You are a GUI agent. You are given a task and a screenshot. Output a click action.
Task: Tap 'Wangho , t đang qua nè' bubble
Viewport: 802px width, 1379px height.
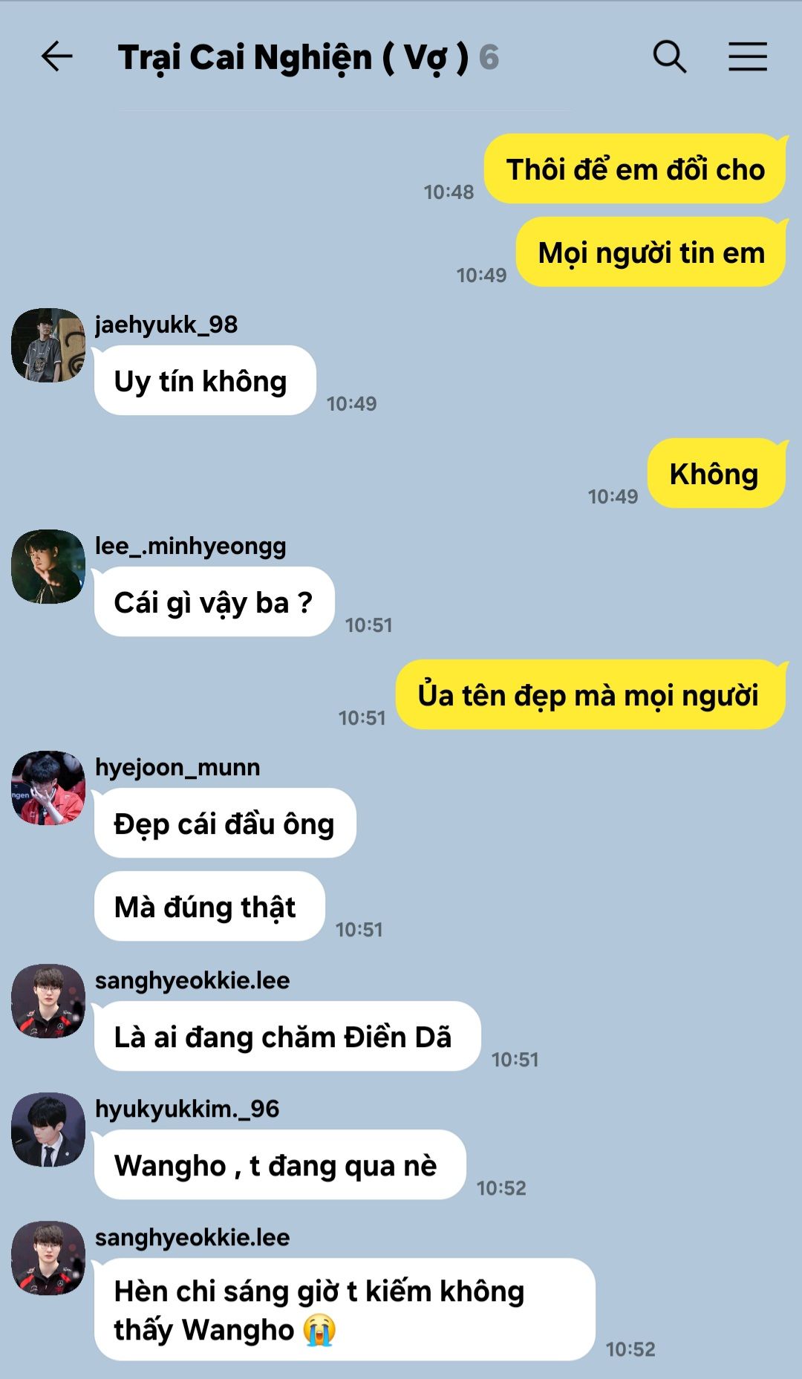tap(280, 1165)
